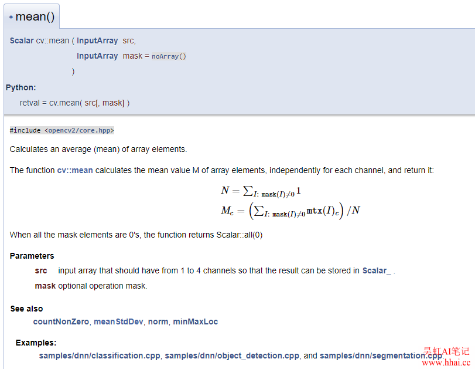Go to countNonZero in See also
Viewport: 475px width, 369px height.
(61, 321)
